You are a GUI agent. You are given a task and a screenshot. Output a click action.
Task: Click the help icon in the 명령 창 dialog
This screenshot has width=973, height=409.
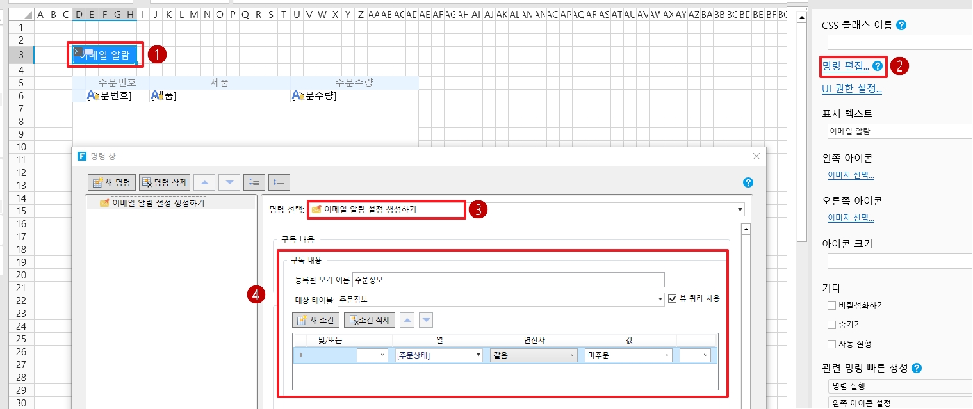748,182
